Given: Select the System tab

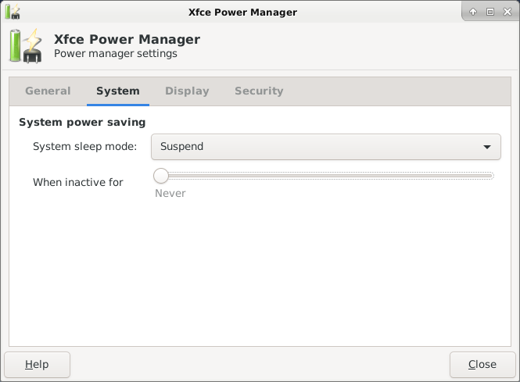Looking at the screenshot, I should tap(117, 91).
